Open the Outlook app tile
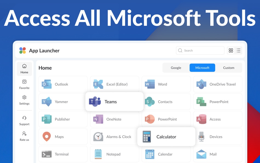Viewport: 260px width, 163px height. [63, 84]
